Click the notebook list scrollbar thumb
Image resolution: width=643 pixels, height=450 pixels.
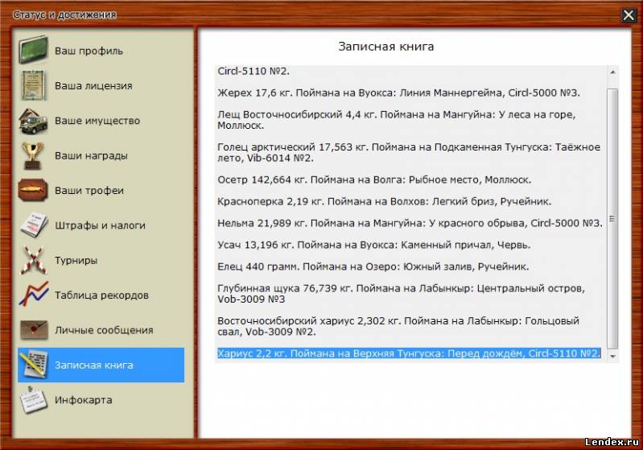612,217
